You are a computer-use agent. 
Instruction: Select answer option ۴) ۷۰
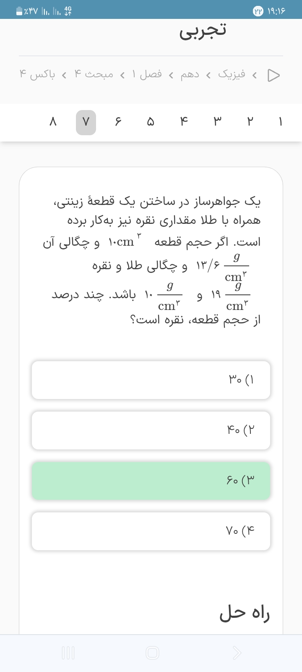(x=151, y=531)
